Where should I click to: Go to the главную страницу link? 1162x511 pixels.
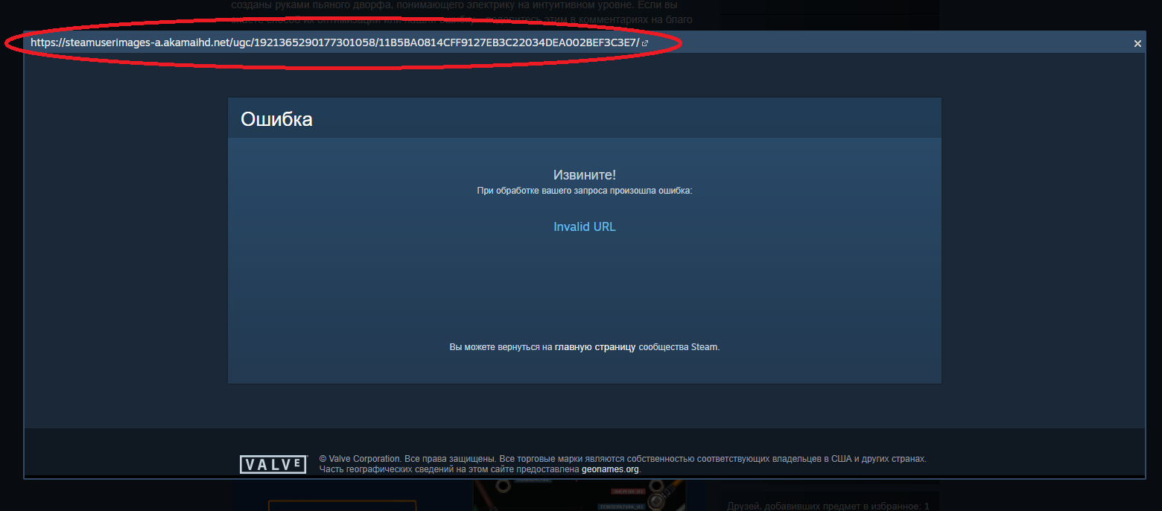tap(595, 347)
